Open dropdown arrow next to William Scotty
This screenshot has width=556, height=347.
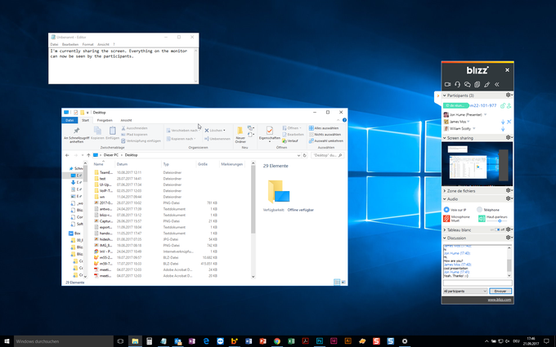[x=473, y=129]
